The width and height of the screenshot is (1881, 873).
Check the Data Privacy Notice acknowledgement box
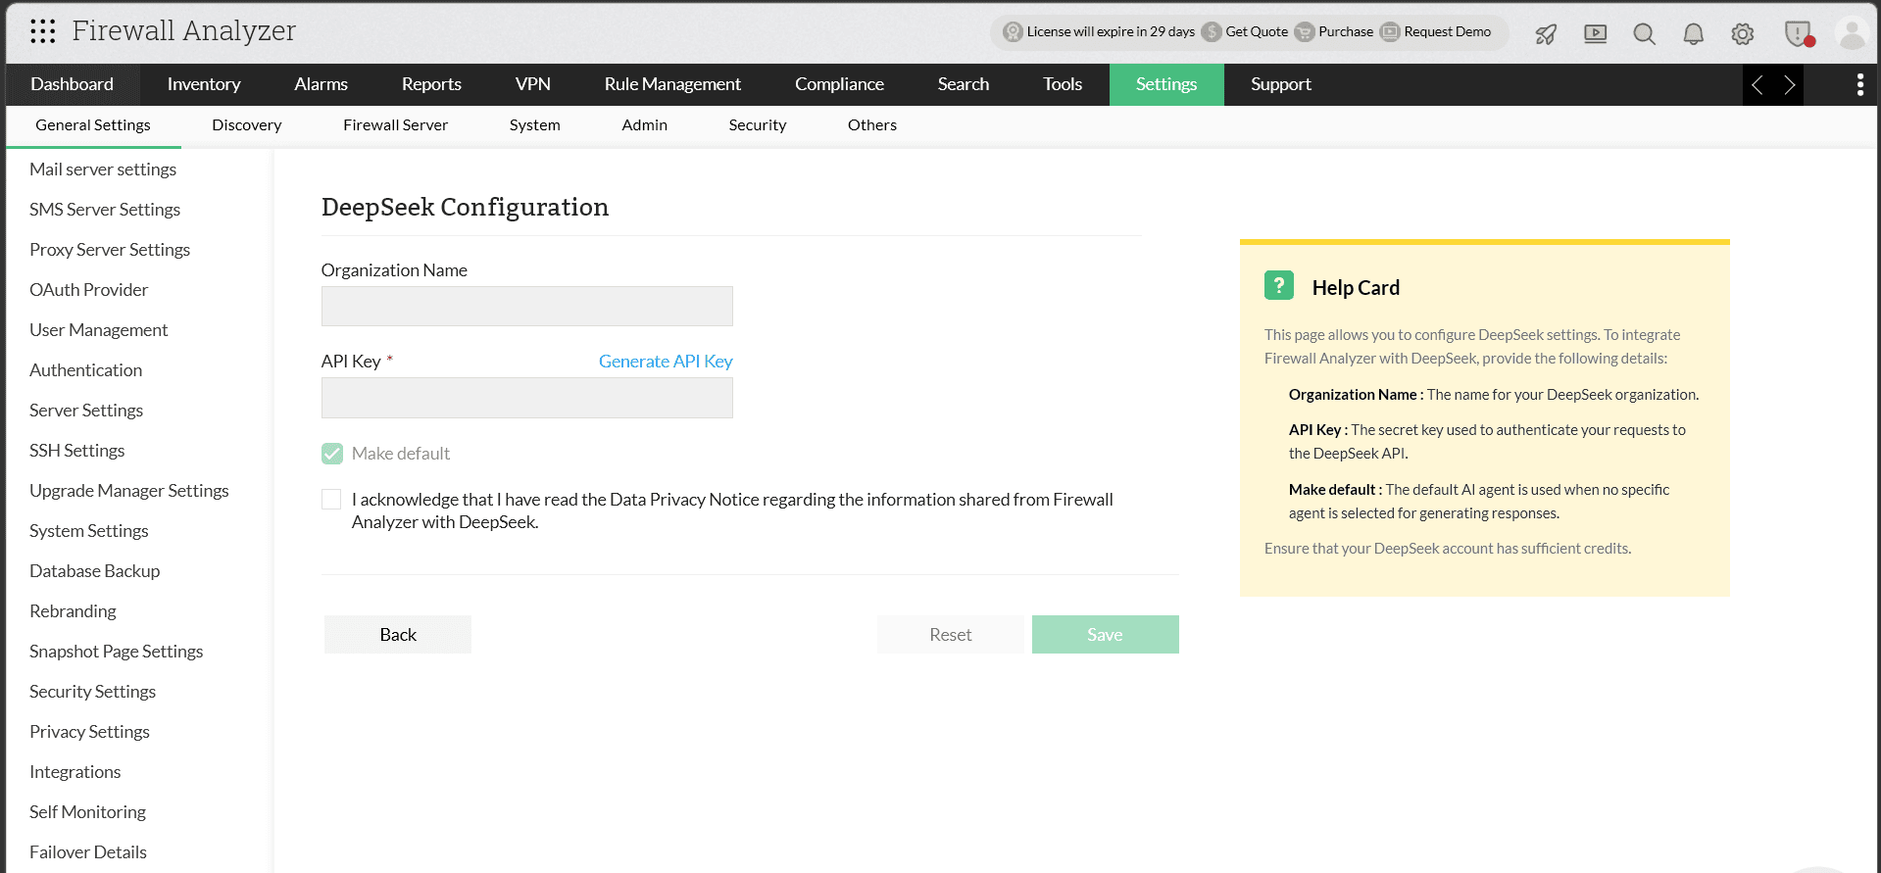(x=331, y=500)
